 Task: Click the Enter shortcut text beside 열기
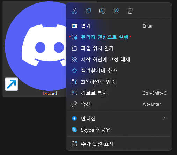[x=148, y=26]
